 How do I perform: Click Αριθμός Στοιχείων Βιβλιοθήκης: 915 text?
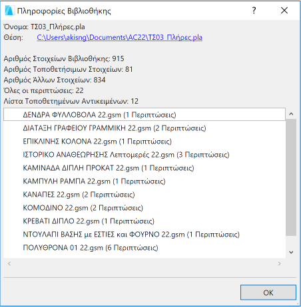tap(64, 58)
